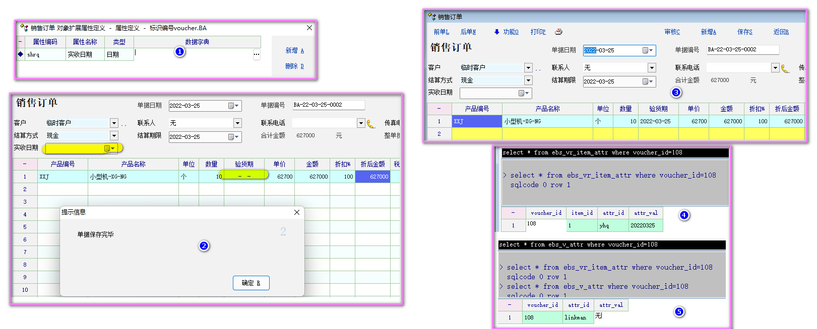The image size is (817, 329).
Task: Click the printer icon beside 打印P
Action: tap(558, 32)
